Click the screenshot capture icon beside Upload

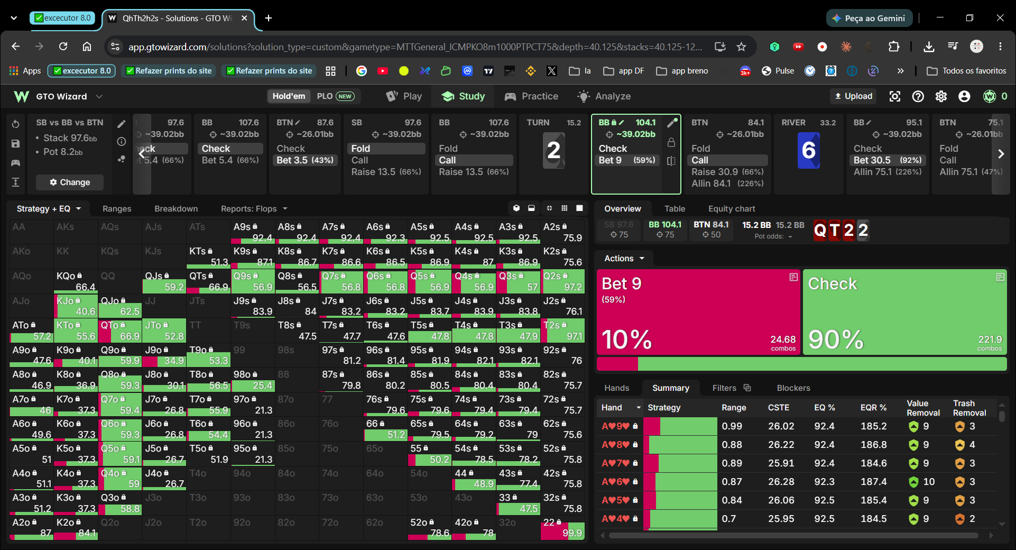click(x=895, y=96)
